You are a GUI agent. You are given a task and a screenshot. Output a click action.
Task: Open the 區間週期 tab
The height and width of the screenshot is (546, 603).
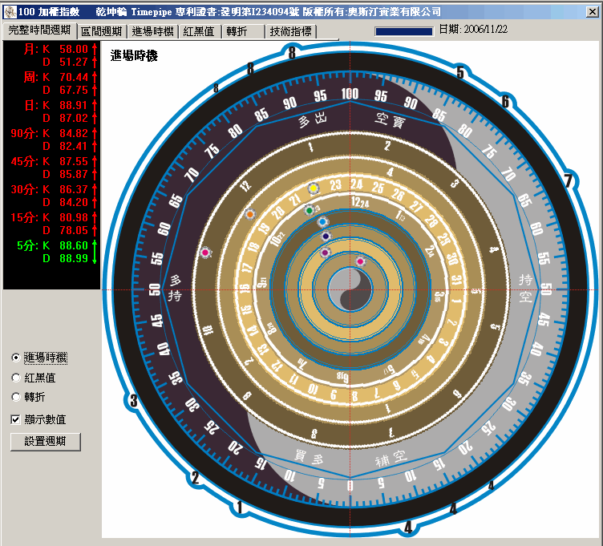pyautogui.click(x=102, y=31)
